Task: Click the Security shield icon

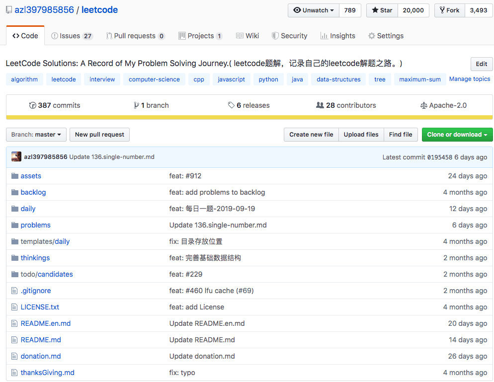Action: tap(275, 36)
